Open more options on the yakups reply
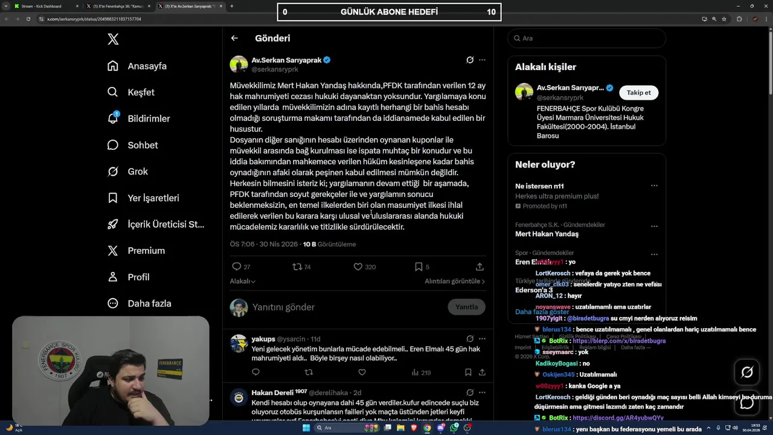Screen dimensions: 773x435 click(x=482, y=339)
